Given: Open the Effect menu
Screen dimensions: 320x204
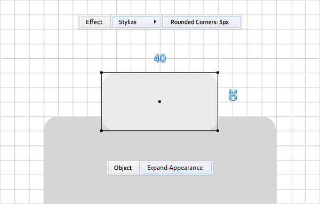Looking at the screenshot, I should click(94, 22).
